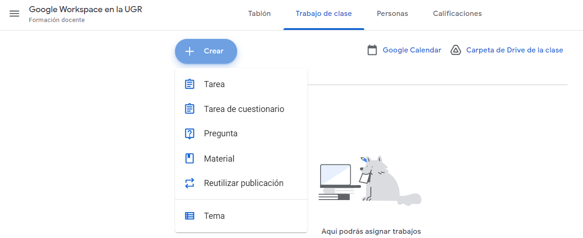This screenshot has height=238, width=583.
Task: Click the Tarea de cuestionario clipboard icon
Action: [190, 109]
